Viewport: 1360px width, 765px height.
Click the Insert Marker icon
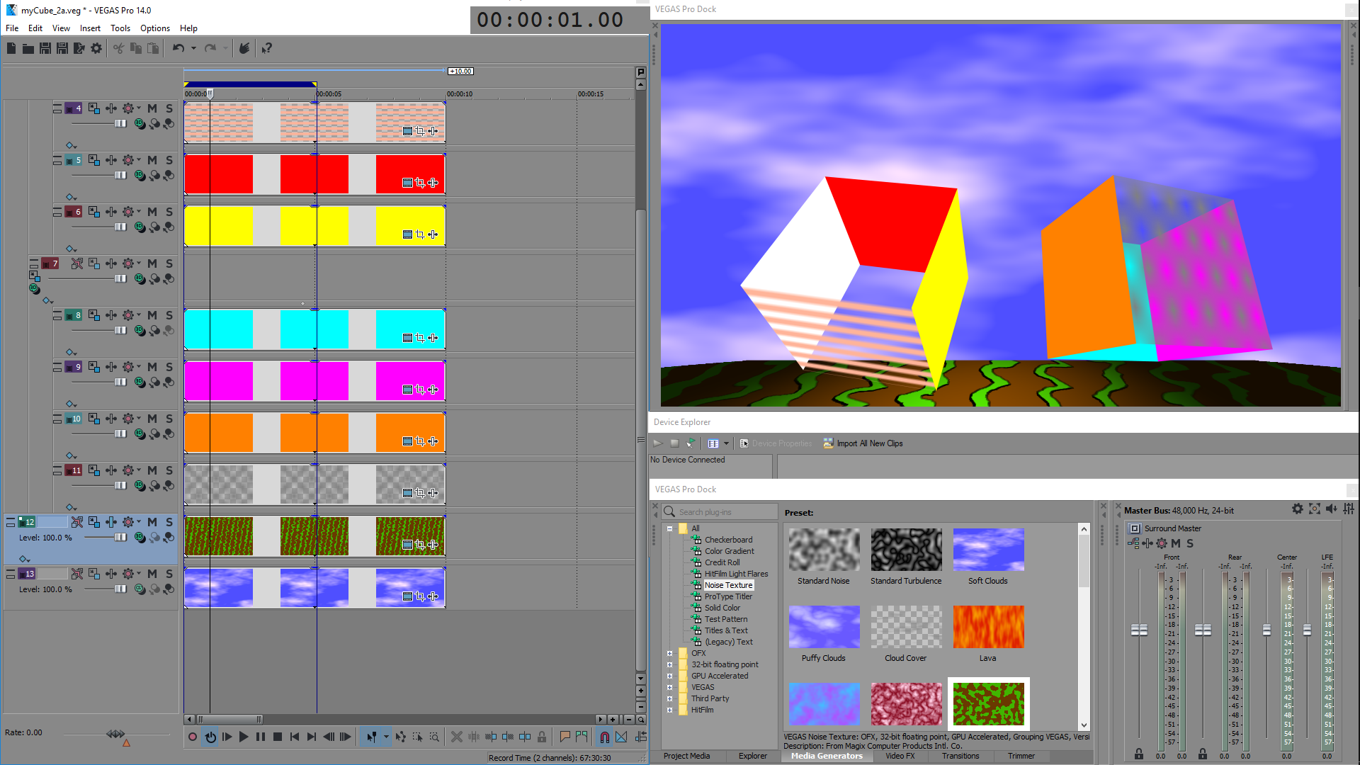[565, 737]
